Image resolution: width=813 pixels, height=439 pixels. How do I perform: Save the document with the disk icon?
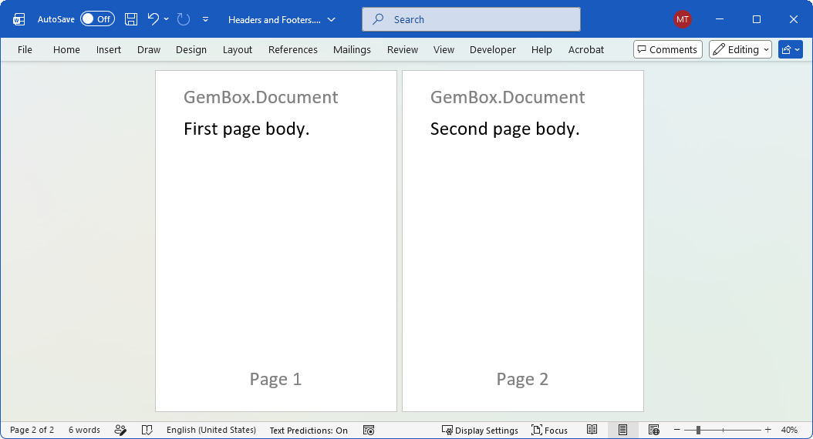tap(131, 19)
